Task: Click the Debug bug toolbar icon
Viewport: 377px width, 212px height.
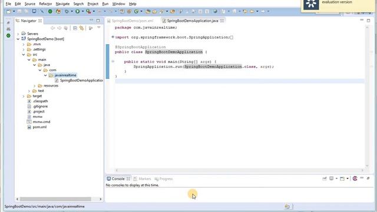Action: [67, 11]
